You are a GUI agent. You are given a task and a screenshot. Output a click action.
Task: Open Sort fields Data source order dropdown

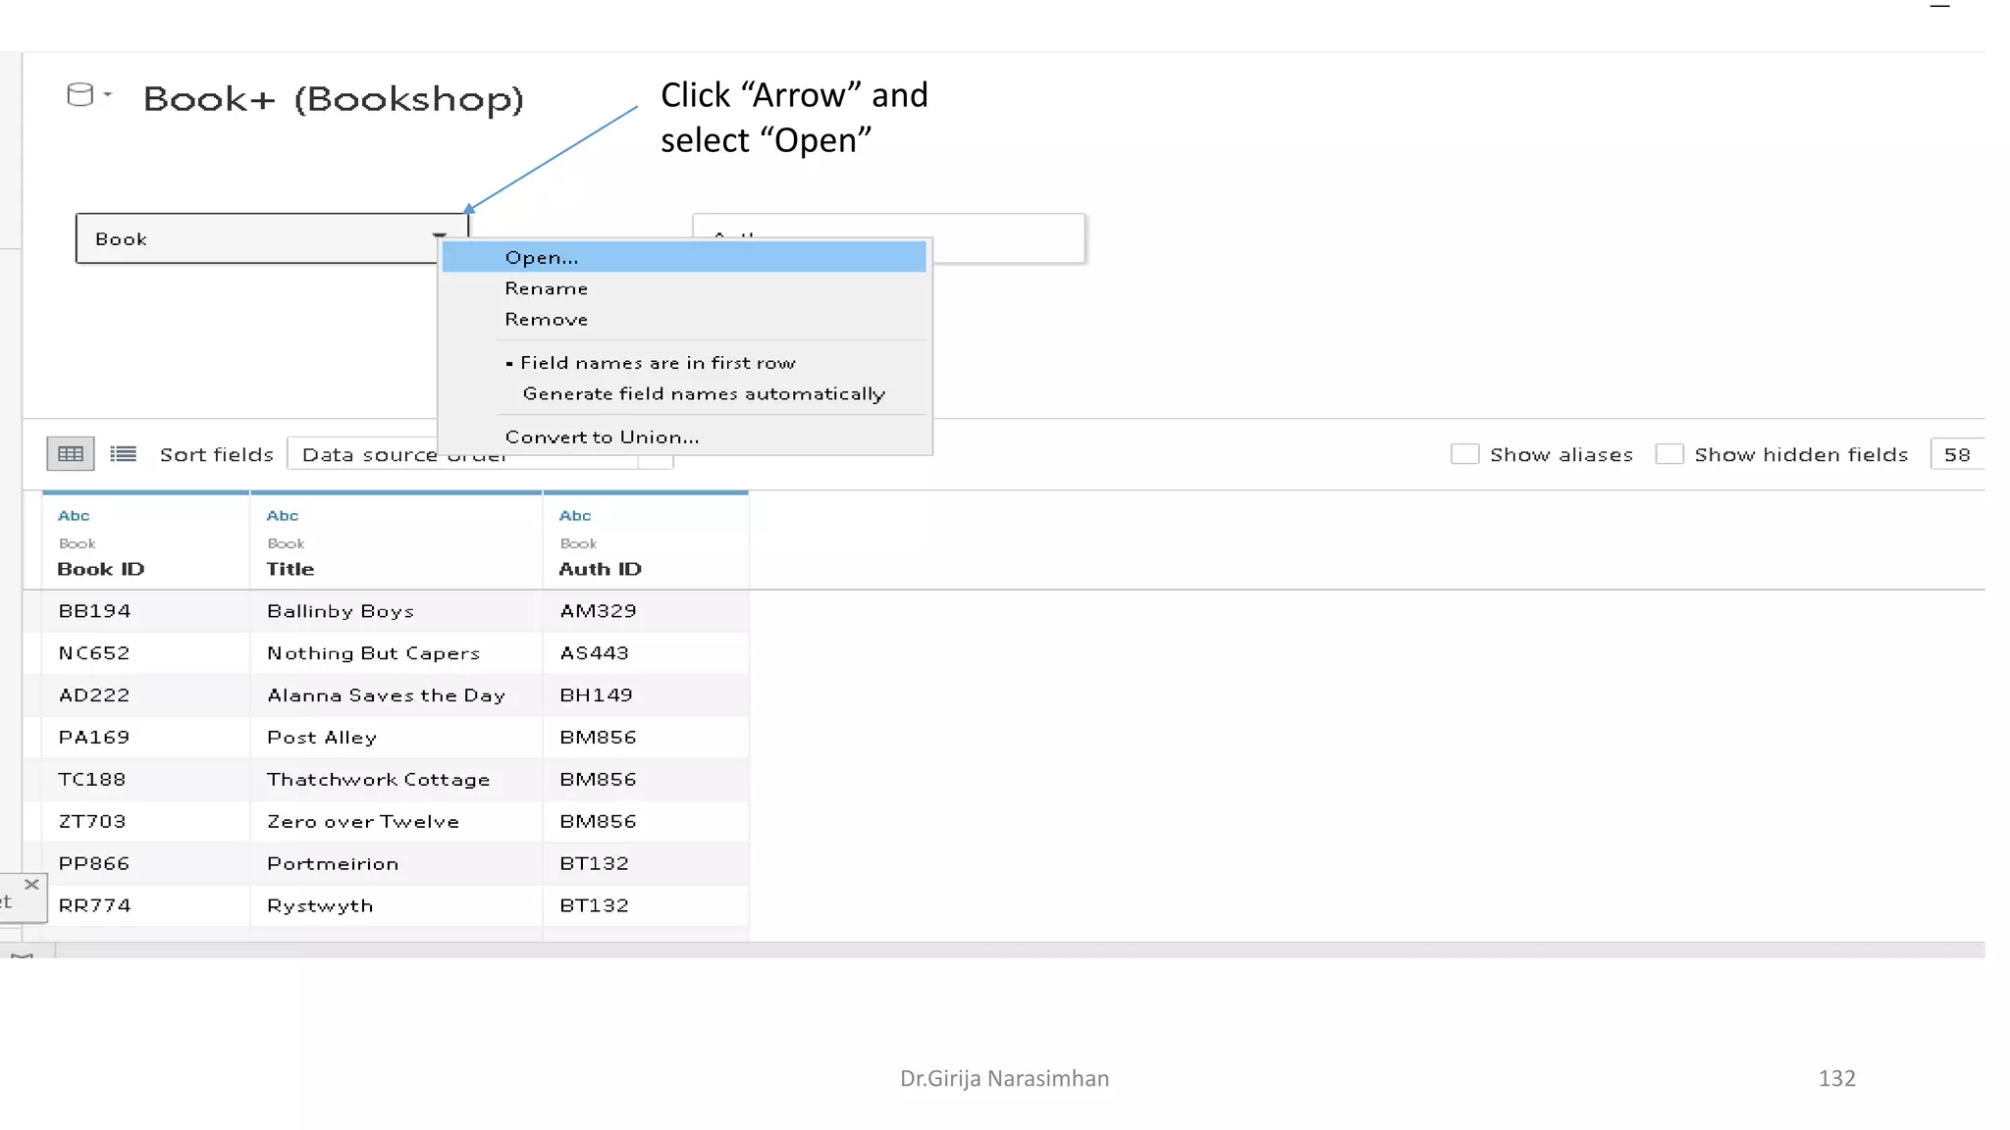368,455
